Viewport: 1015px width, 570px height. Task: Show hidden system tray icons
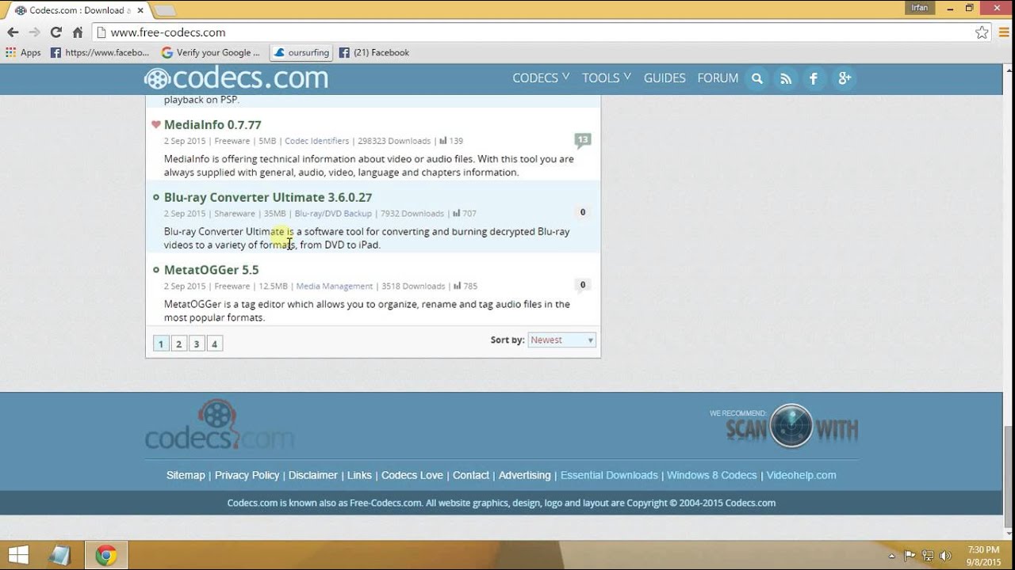[x=892, y=556]
